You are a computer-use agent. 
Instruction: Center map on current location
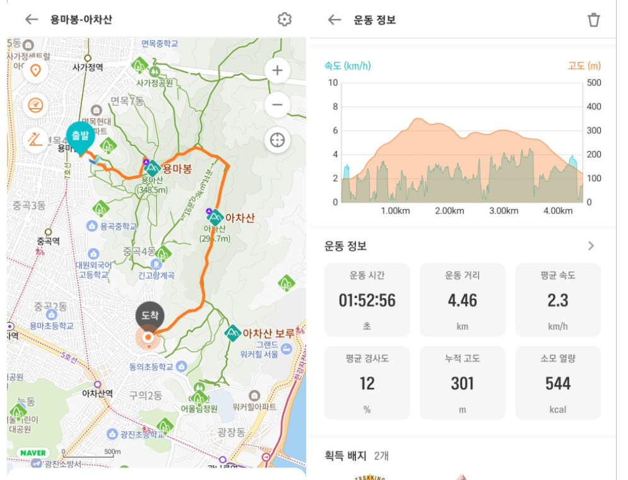tap(277, 140)
